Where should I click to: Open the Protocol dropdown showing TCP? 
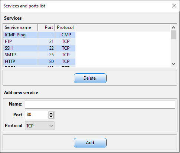pos(40,126)
